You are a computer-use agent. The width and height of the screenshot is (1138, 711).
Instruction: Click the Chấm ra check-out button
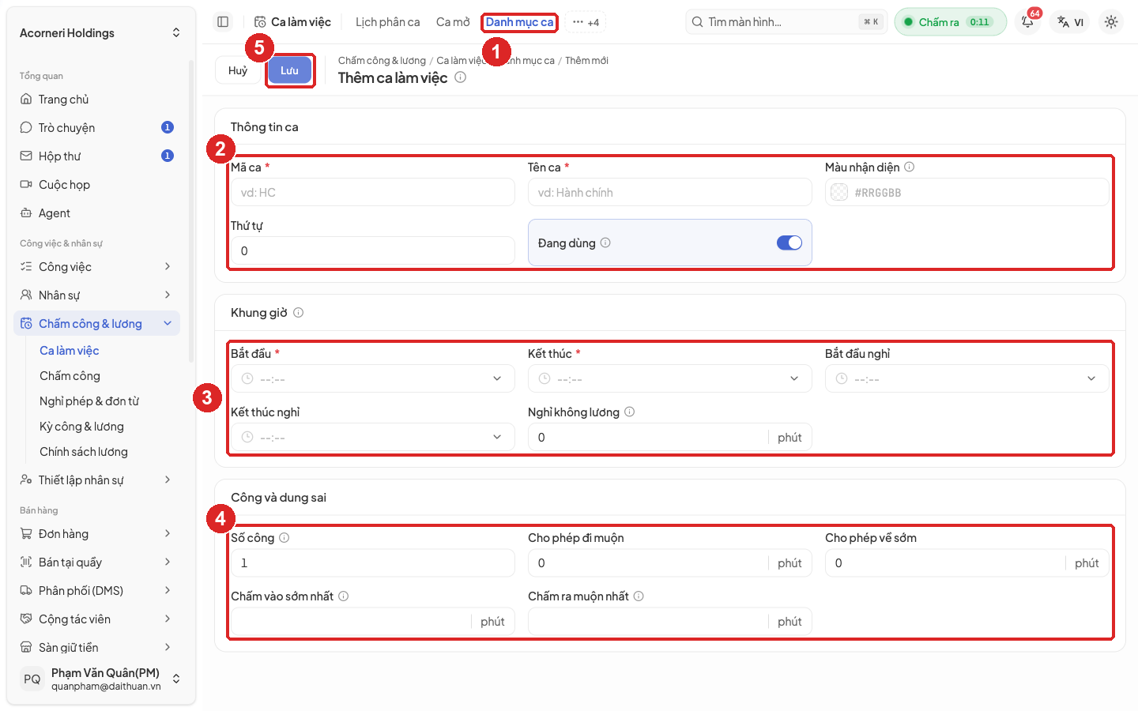[950, 22]
